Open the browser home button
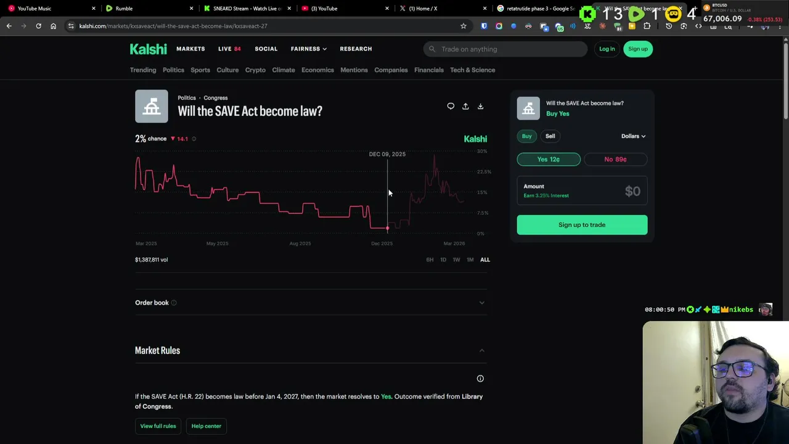The height and width of the screenshot is (444, 789). point(53,26)
